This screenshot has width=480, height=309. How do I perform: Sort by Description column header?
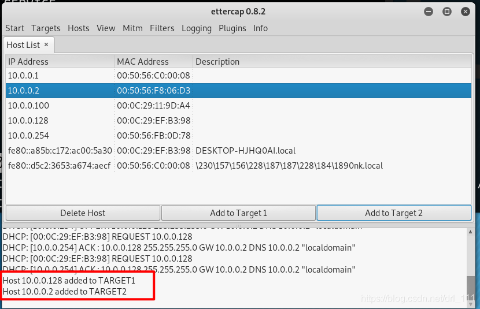(332, 61)
